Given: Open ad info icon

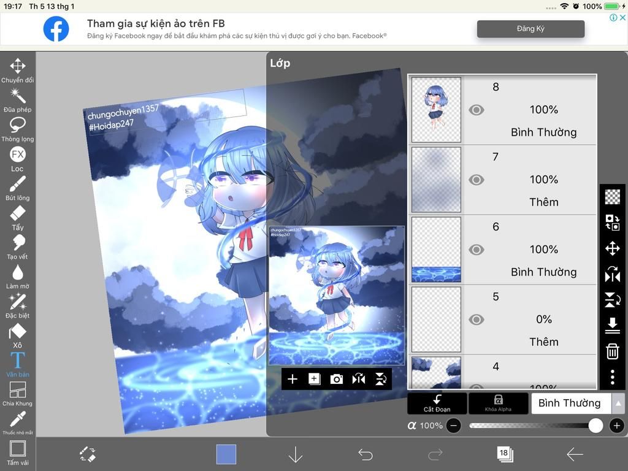Looking at the screenshot, I should pyautogui.click(x=613, y=18).
